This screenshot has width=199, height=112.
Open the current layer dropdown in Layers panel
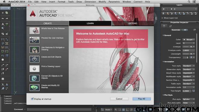pos(179,9)
